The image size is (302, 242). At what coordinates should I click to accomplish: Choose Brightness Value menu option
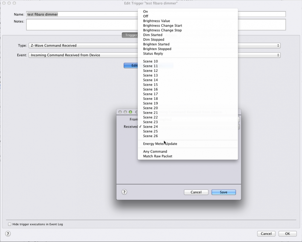[156, 21]
